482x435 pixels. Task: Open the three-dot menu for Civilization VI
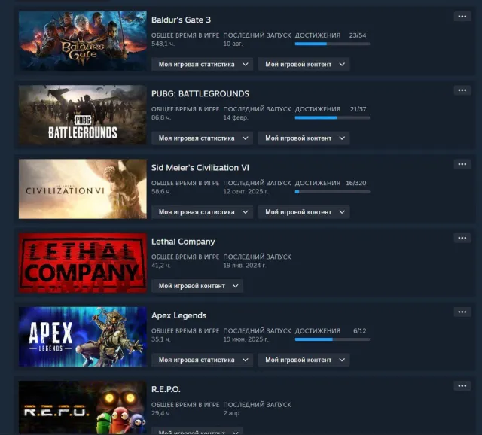pyautogui.click(x=462, y=164)
